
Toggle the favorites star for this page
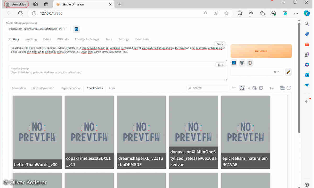pos(227,13)
